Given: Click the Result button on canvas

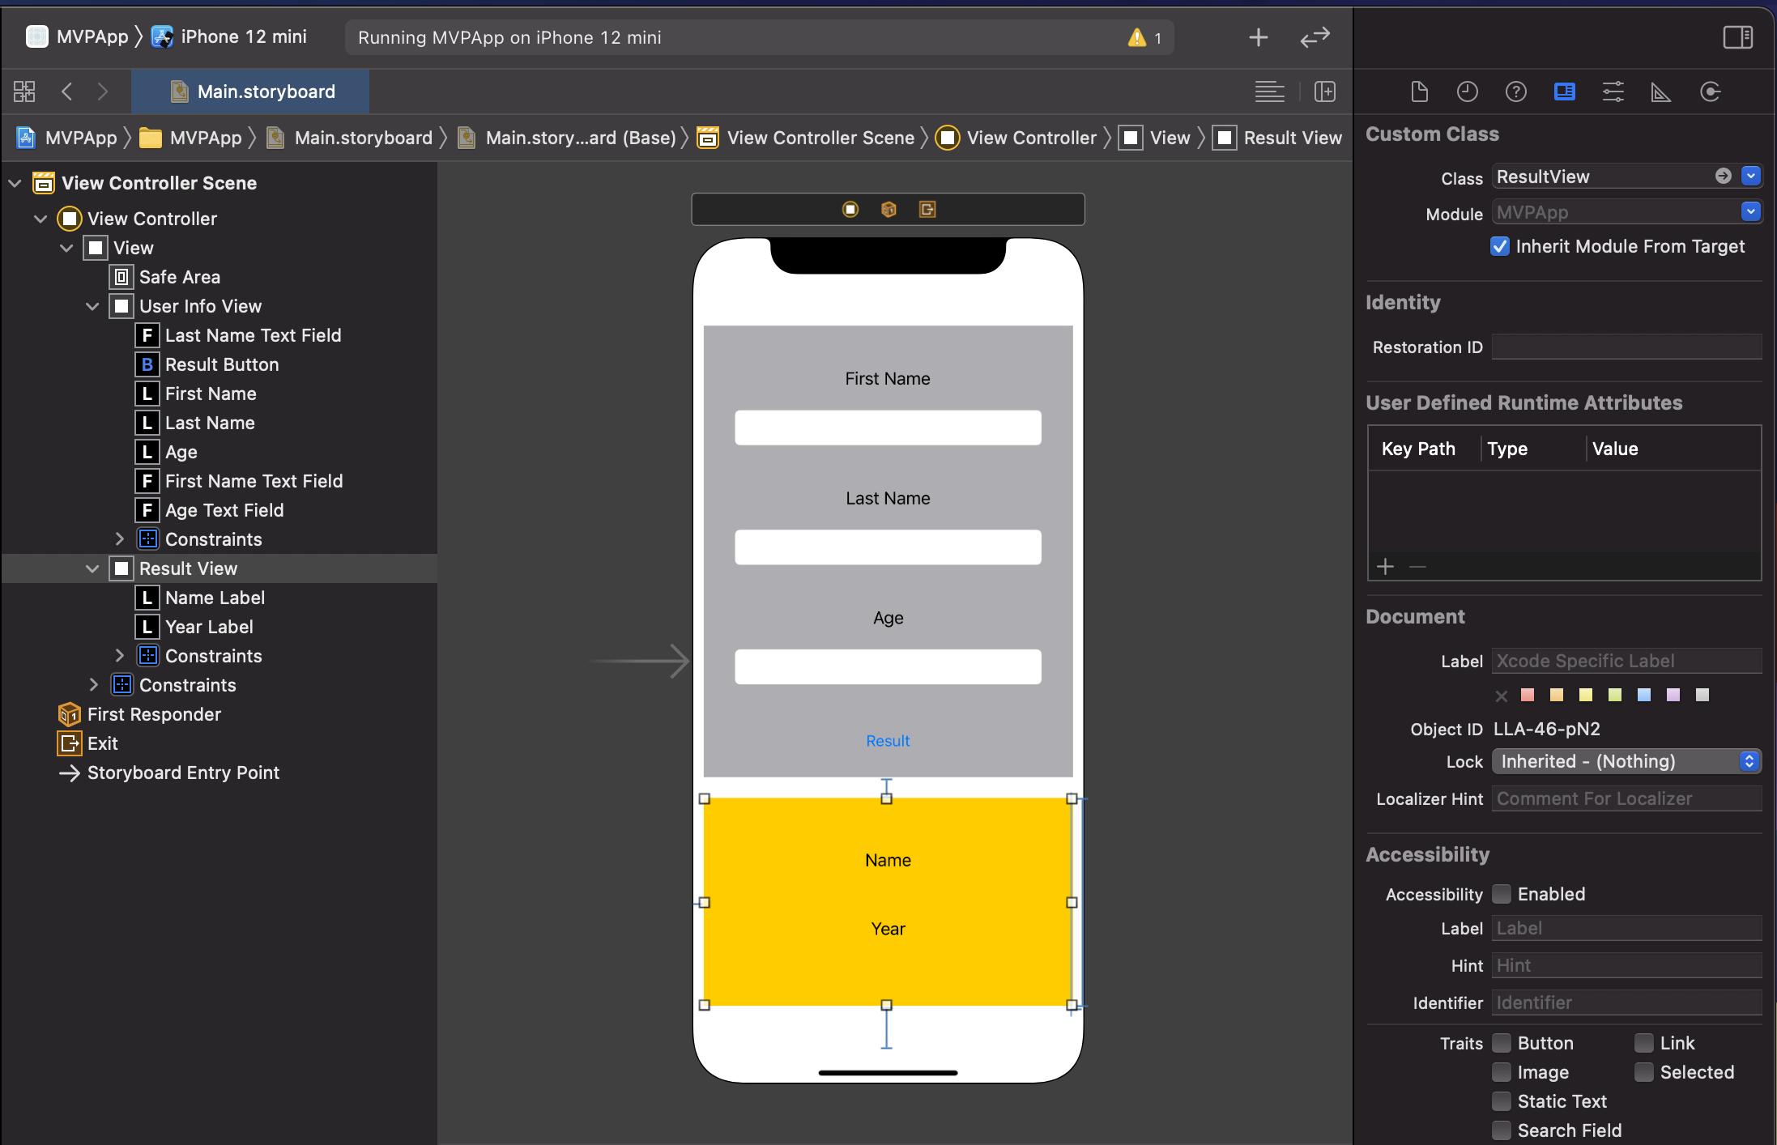Looking at the screenshot, I should (888, 741).
